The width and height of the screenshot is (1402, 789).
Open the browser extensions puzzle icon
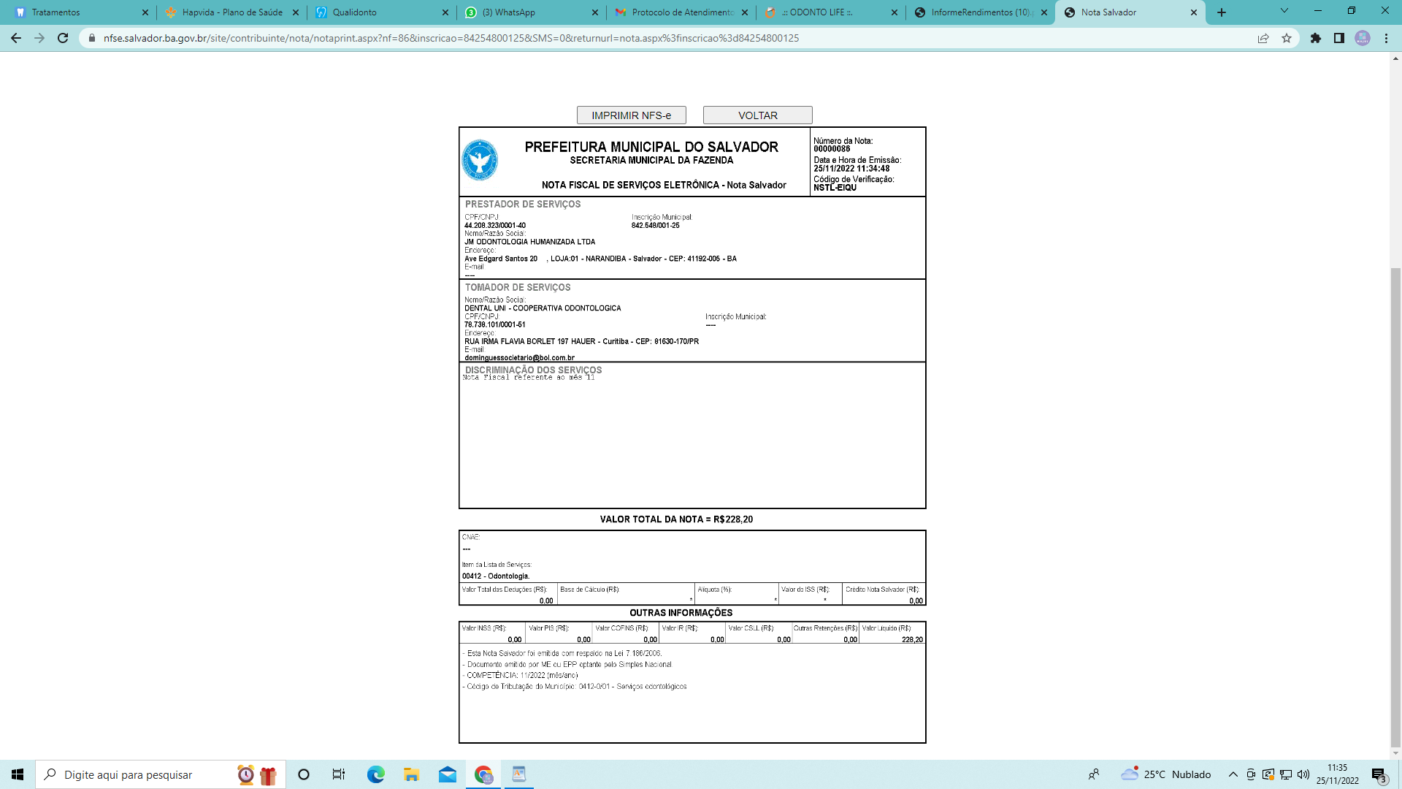(x=1316, y=38)
